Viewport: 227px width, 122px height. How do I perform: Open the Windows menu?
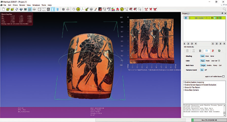pos(36,5)
